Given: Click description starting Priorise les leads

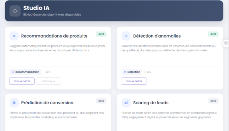Looking at the screenshot, I should pos(169,115).
